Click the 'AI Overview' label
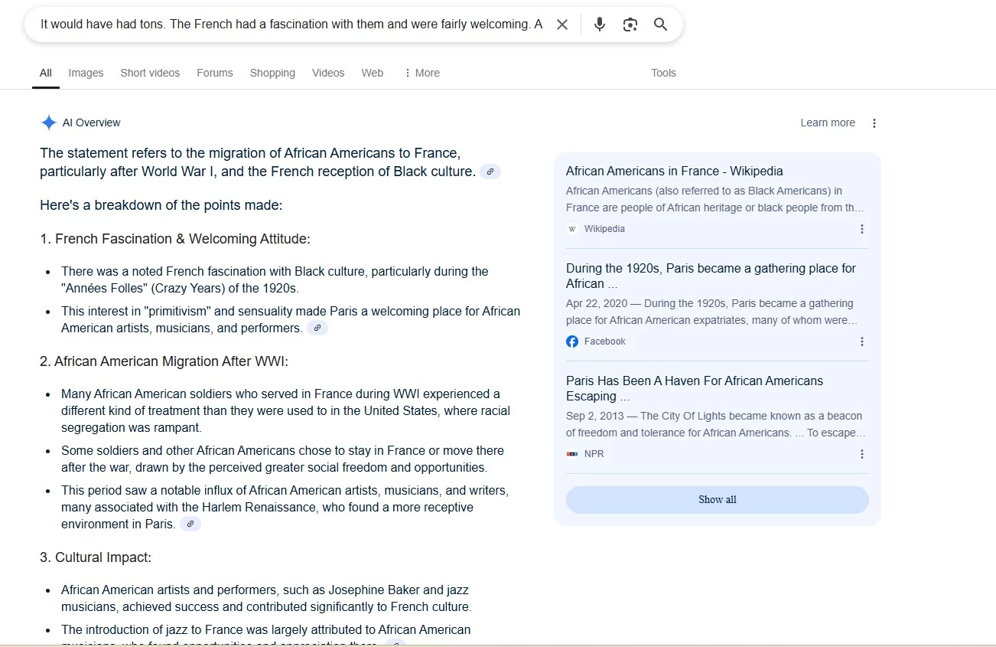This screenshot has height=647, width=996. [x=92, y=123]
